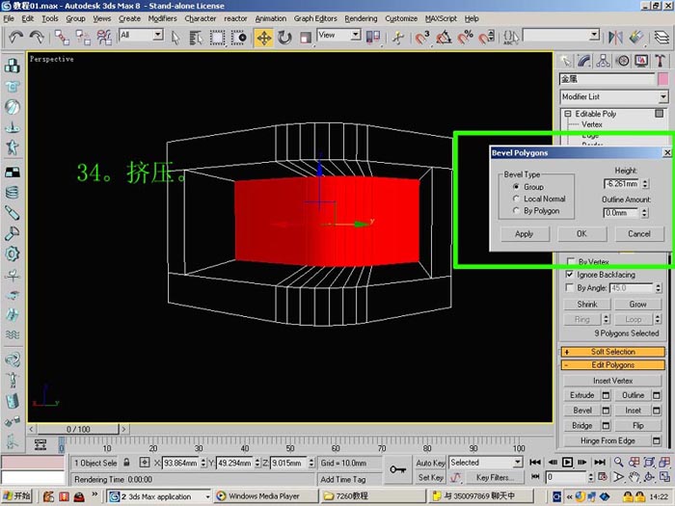Click the Hinge From Edge button
The width and height of the screenshot is (675, 506).
click(607, 440)
